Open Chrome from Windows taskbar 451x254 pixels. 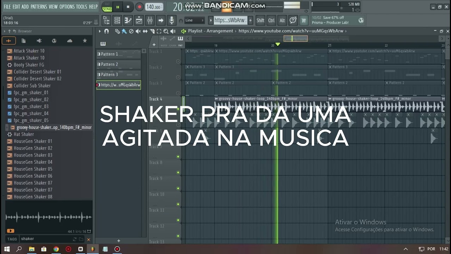(x=56, y=249)
